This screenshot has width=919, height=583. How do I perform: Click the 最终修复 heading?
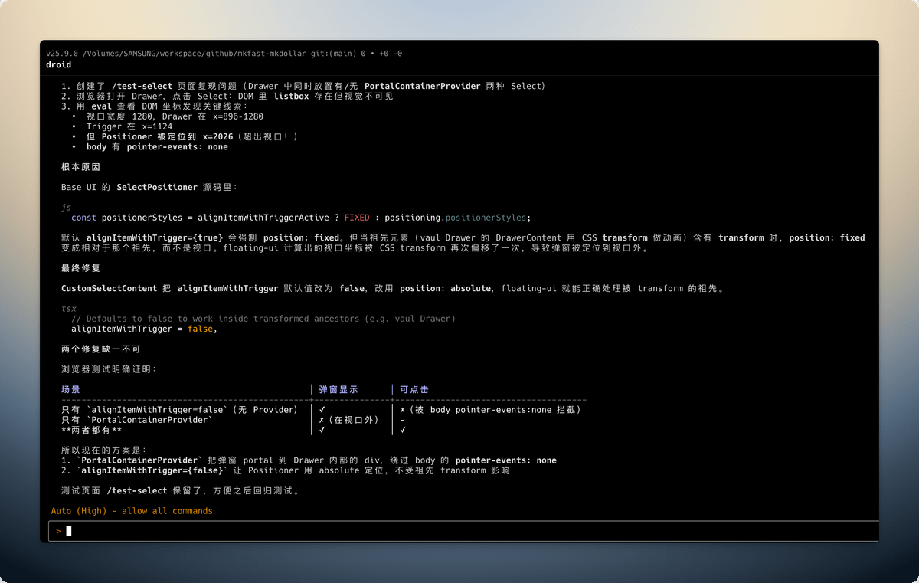pyautogui.click(x=80, y=268)
